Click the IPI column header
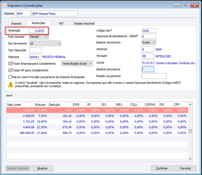Image resolution: width=202 pixels, height=175 pixels. click(94, 104)
